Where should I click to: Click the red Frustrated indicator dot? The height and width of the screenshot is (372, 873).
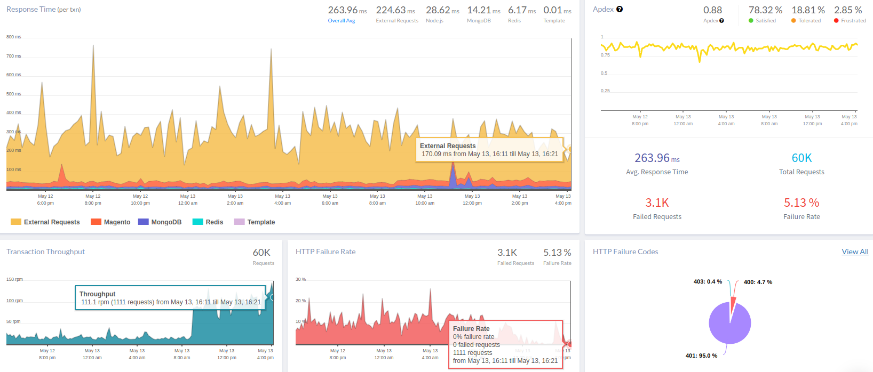836,21
